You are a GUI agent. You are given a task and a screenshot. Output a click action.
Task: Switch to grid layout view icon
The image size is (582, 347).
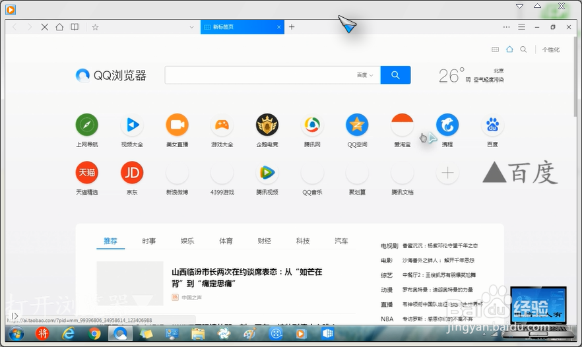(495, 49)
